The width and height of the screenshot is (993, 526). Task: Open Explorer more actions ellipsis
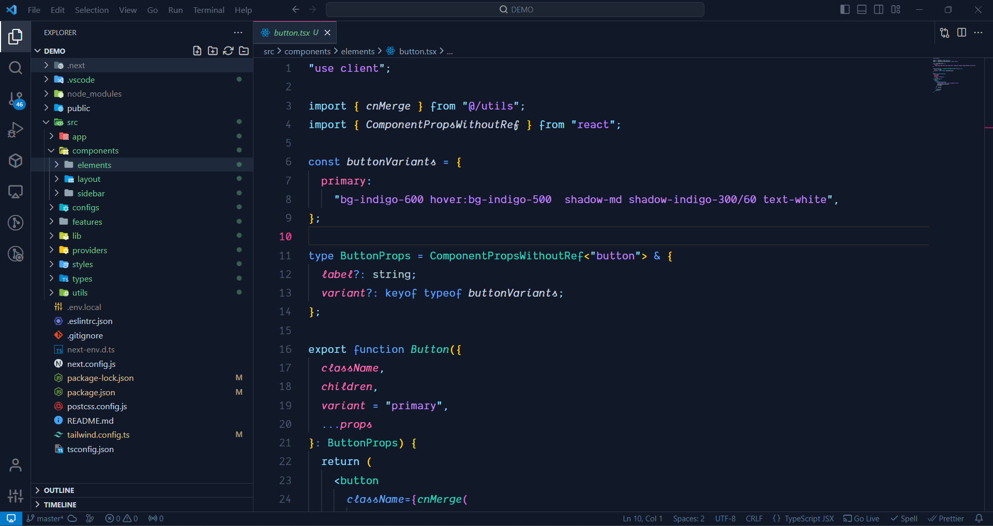(238, 33)
